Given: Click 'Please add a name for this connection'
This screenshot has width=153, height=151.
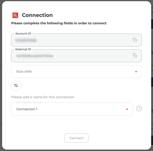Looking at the screenshot, I should 43,97.
